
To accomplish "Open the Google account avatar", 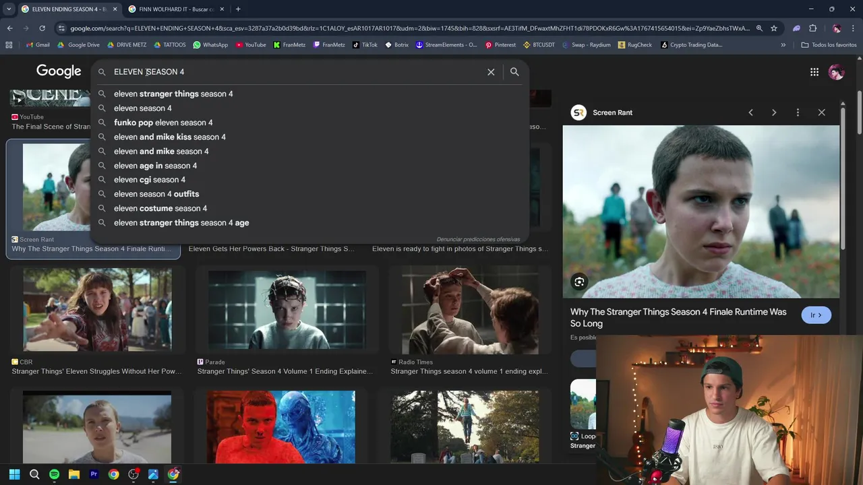I will tap(837, 72).
